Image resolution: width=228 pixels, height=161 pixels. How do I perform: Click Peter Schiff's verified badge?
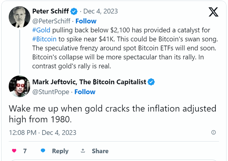pyautogui.click(x=74, y=11)
